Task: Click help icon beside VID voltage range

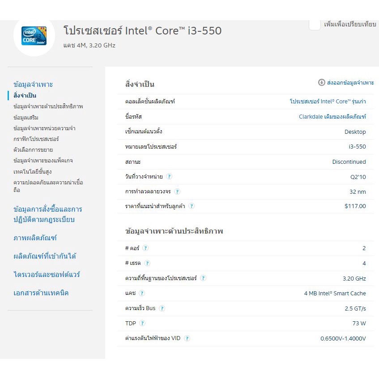Action: (187, 338)
